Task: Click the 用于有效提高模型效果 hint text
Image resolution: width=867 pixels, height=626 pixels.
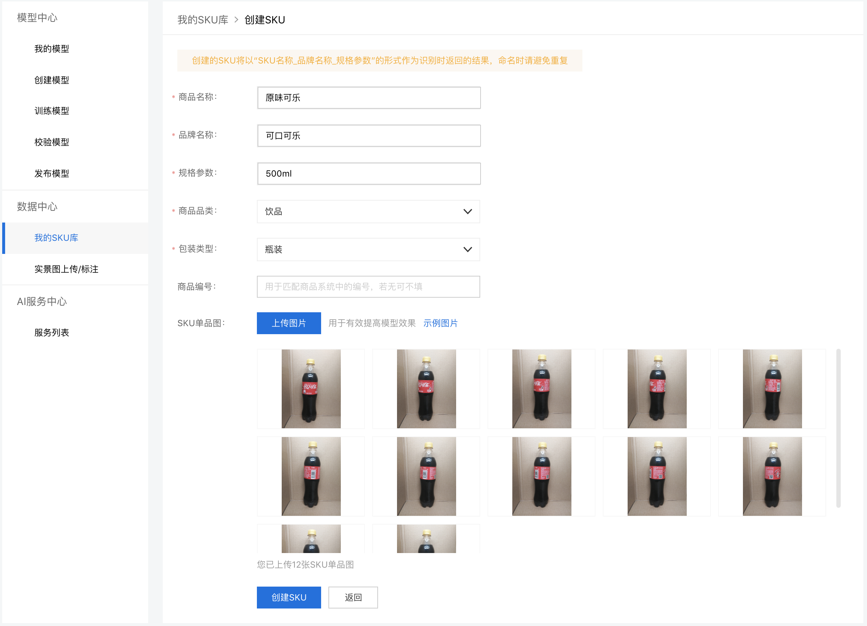Action: point(372,323)
